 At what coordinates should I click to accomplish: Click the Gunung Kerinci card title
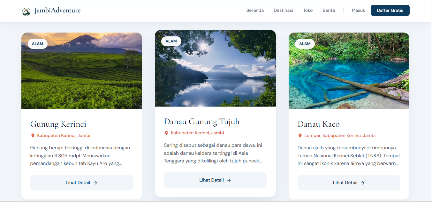point(58,124)
